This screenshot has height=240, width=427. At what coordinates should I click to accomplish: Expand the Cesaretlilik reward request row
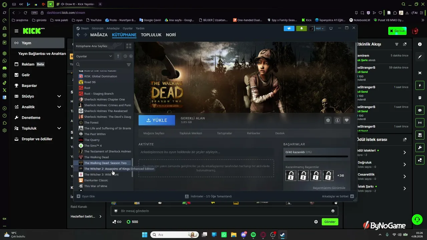click(x=405, y=176)
